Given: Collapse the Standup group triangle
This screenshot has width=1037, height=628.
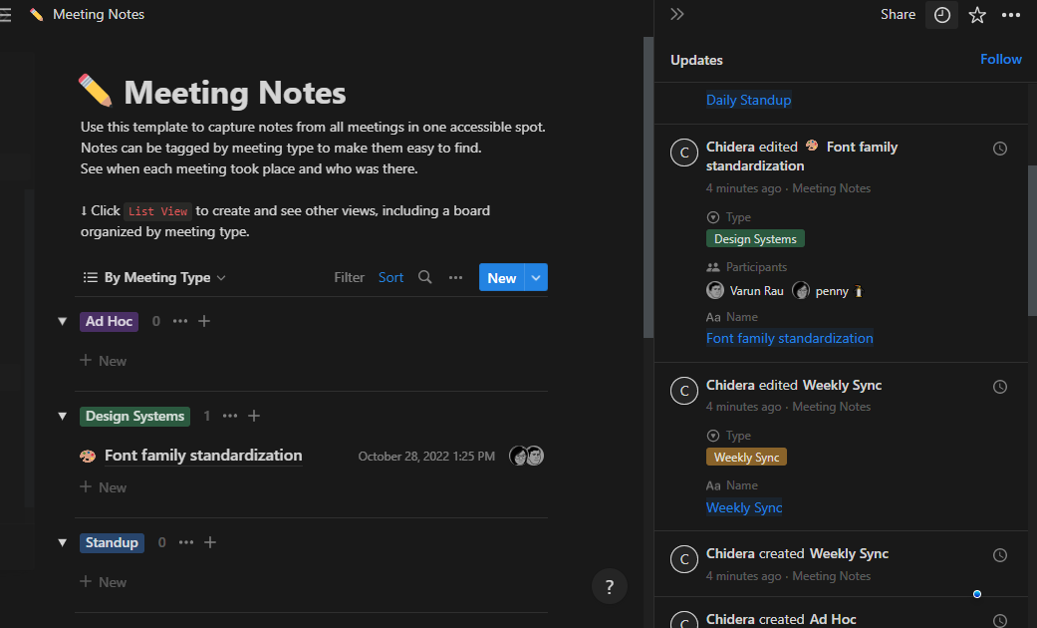Looking at the screenshot, I should coord(62,542).
